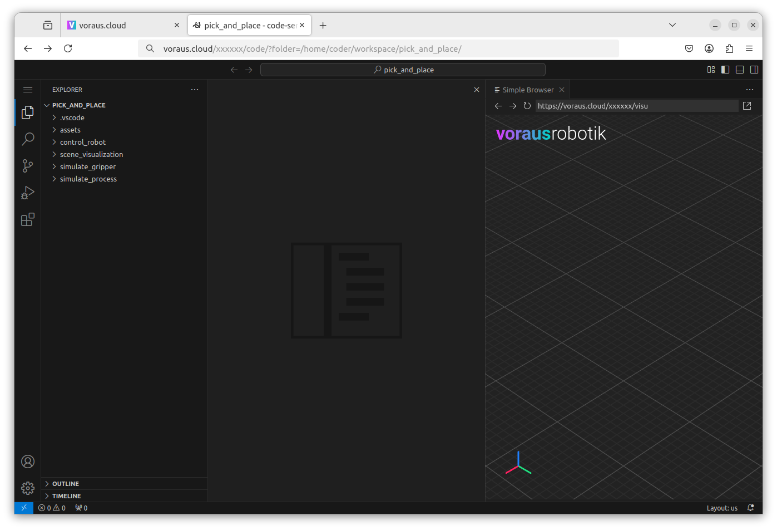Click the Firefox View button

click(48, 25)
